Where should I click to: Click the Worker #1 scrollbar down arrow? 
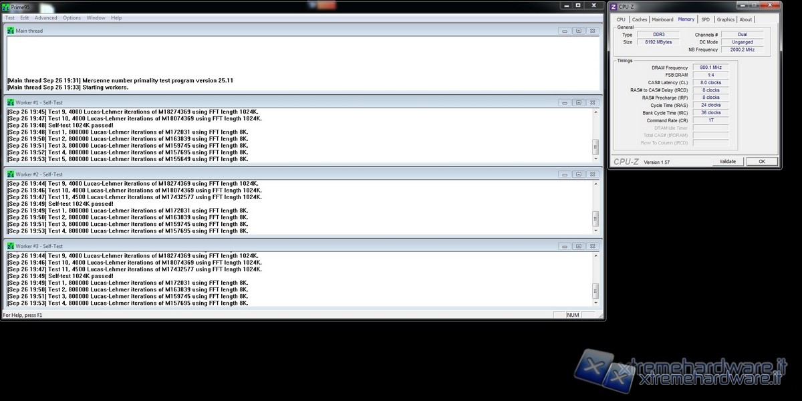(x=595, y=158)
